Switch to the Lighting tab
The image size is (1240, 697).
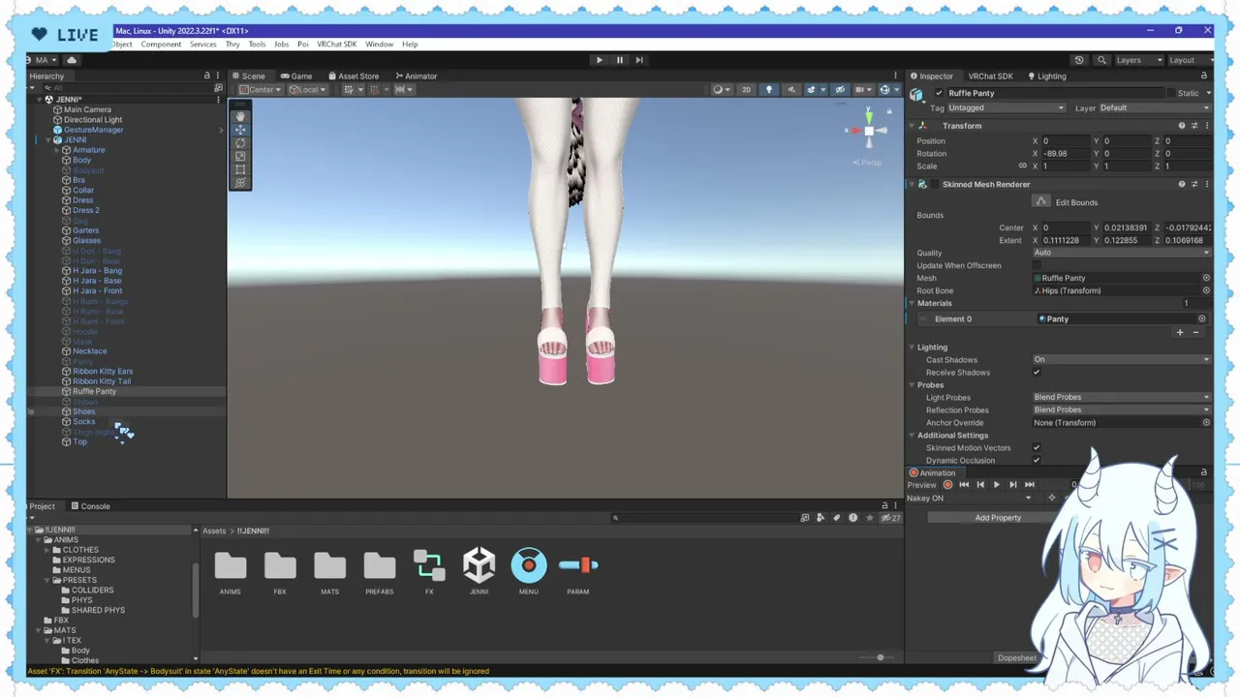tap(1045, 76)
